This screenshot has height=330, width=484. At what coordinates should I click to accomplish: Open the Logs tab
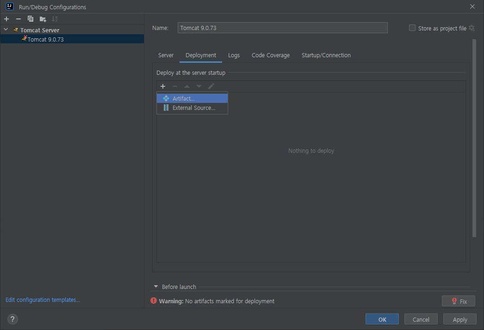click(x=234, y=55)
